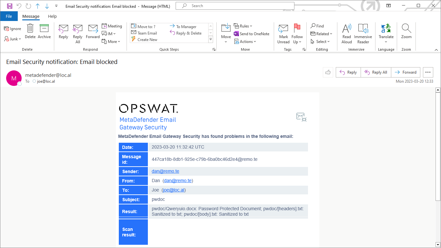Click the Ignore conversation button

pyautogui.click(x=13, y=29)
